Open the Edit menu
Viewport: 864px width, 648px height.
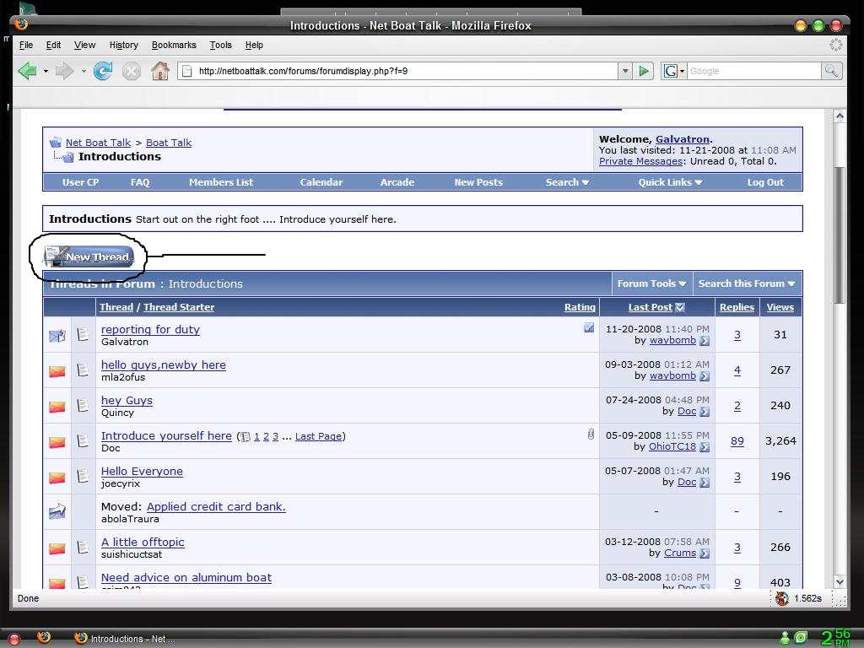(53, 46)
